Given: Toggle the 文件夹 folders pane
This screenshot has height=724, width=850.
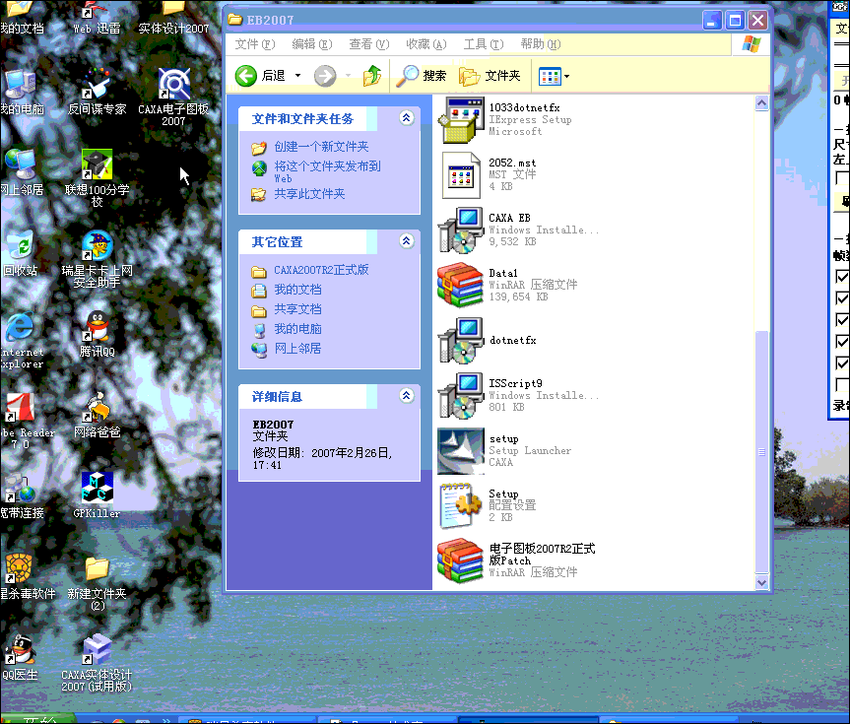Looking at the screenshot, I should point(490,76).
